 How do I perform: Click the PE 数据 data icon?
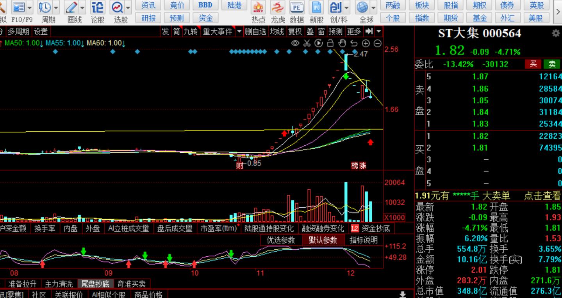click(297, 7)
